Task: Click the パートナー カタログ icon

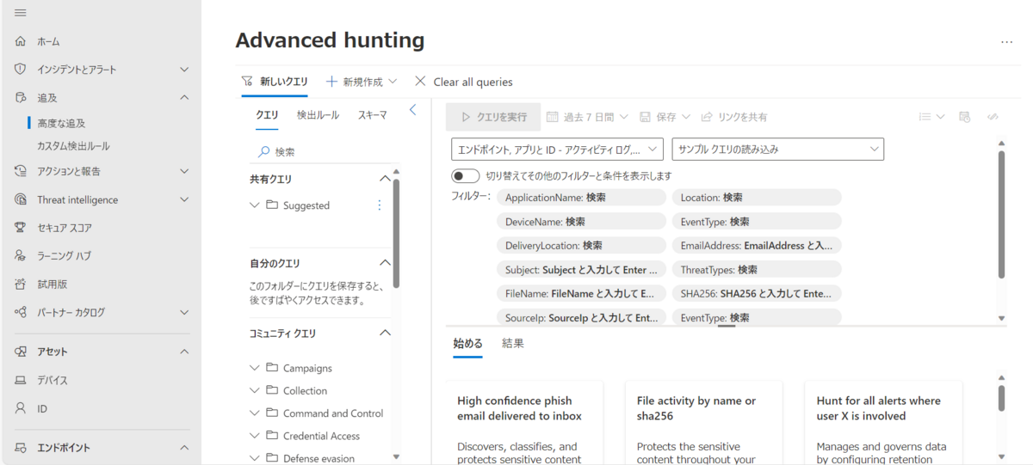Action: click(21, 312)
